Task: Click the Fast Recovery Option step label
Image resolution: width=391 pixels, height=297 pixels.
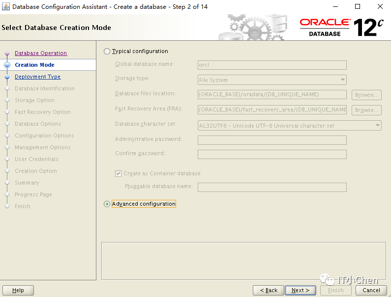Action: pyautogui.click(x=43, y=112)
